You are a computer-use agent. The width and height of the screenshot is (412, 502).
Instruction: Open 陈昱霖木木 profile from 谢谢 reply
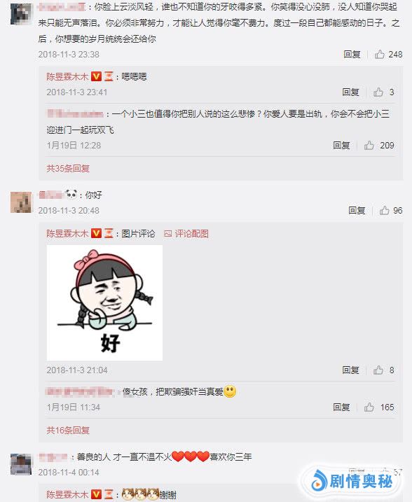67,494
